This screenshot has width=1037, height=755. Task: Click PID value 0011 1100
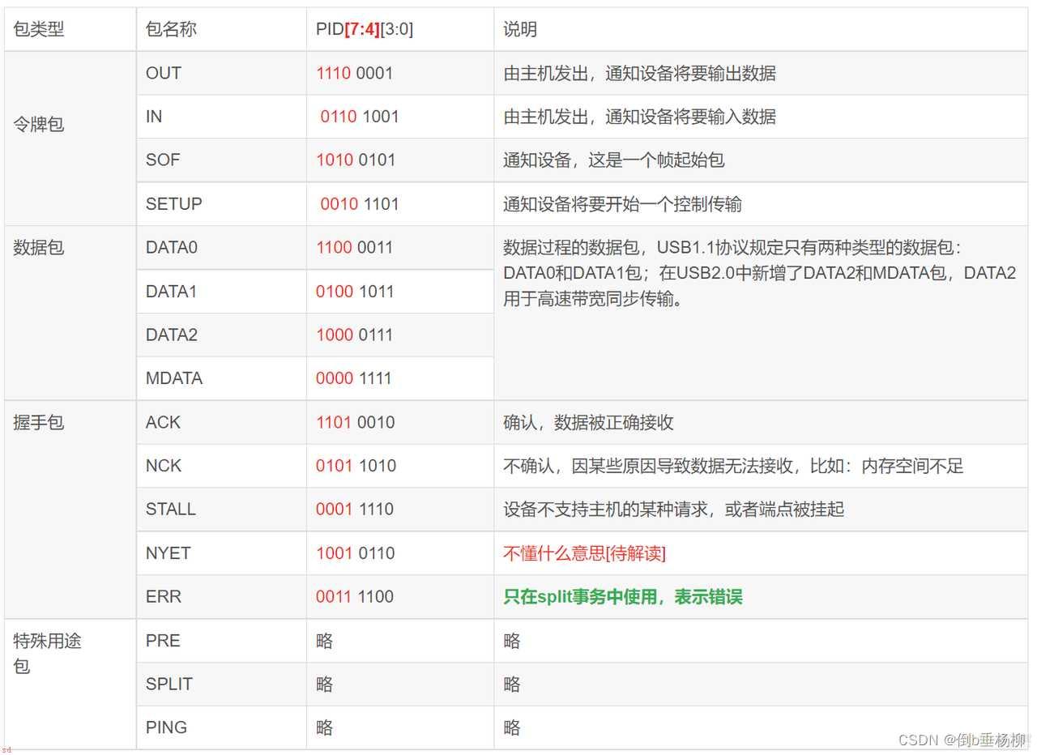pyautogui.click(x=355, y=597)
